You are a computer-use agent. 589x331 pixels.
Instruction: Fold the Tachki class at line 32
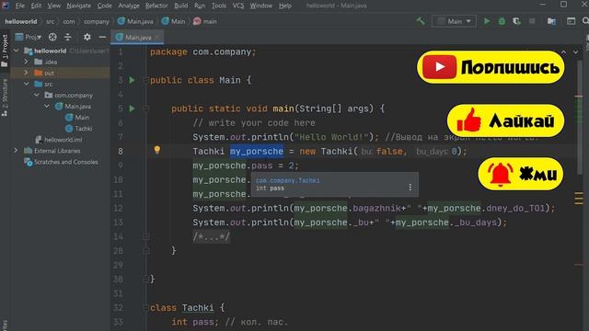pos(146,308)
